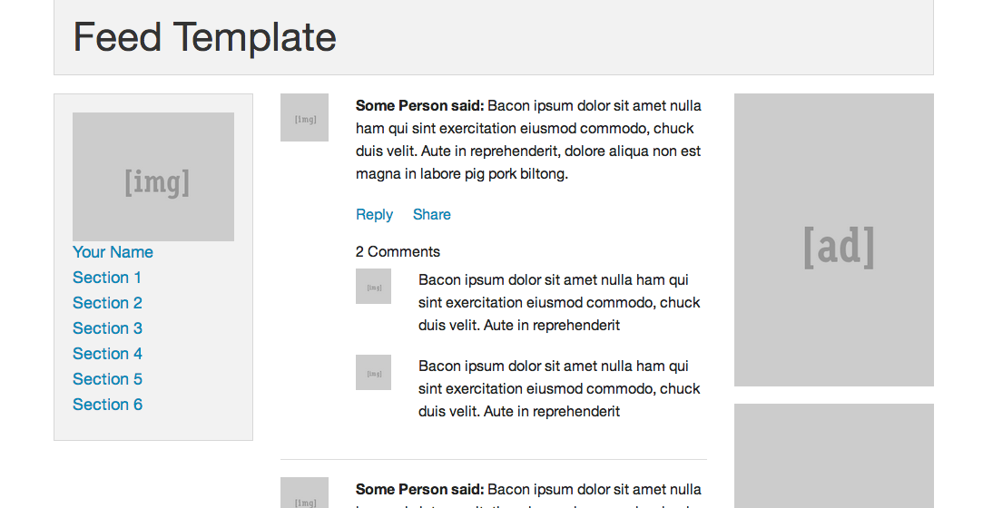Click the Section 5 link
Image resolution: width=983 pixels, height=508 pixels.
[x=107, y=379]
